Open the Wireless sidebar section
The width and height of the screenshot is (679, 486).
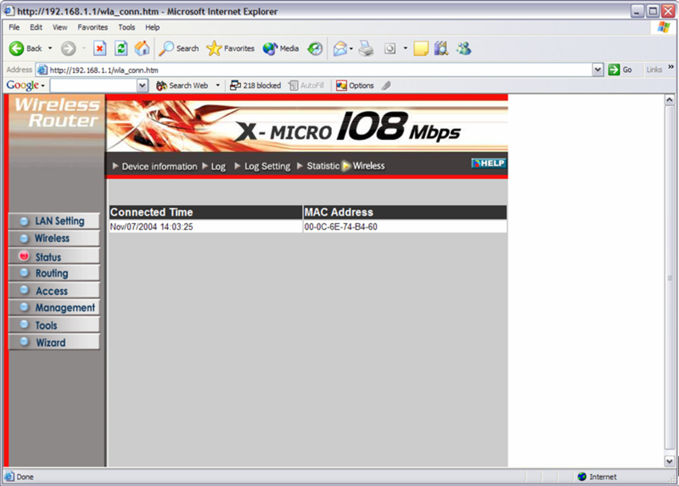[54, 238]
